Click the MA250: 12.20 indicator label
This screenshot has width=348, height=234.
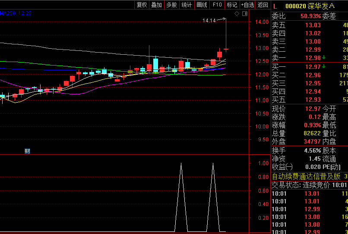coord(16,13)
